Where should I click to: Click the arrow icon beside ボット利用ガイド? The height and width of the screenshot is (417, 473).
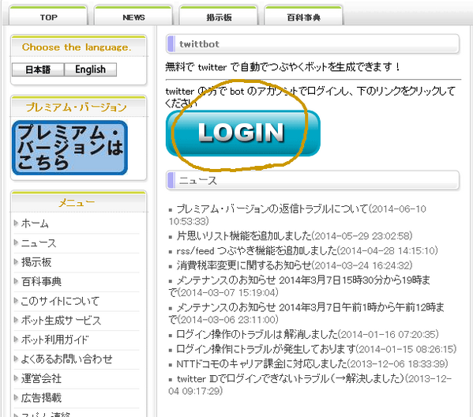[16, 339]
